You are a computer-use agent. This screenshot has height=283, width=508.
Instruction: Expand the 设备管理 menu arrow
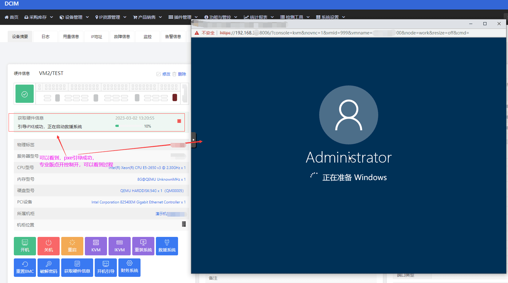point(87,17)
